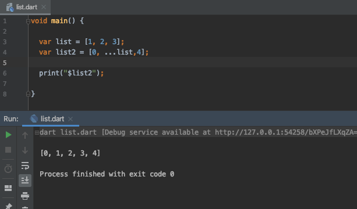Print the console output

[25, 196]
